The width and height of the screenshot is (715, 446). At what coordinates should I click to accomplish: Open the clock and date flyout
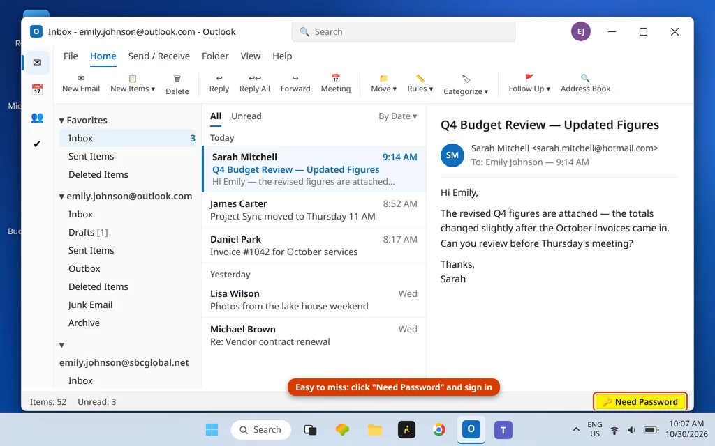click(686, 429)
